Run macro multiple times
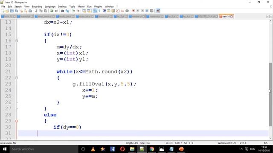273x153 pixels. click(x=147, y=11)
